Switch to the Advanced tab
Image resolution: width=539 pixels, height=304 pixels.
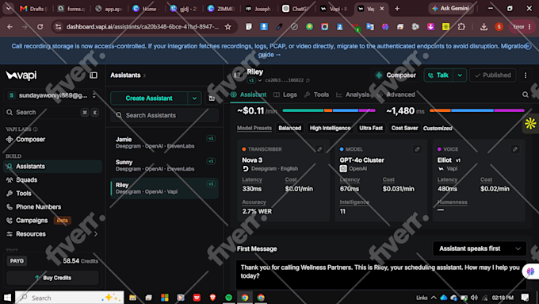pyautogui.click(x=396, y=94)
